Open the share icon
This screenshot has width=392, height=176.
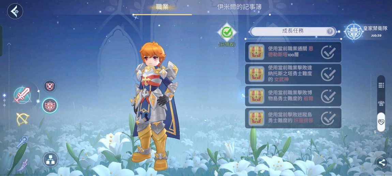[x=382, y=163]
